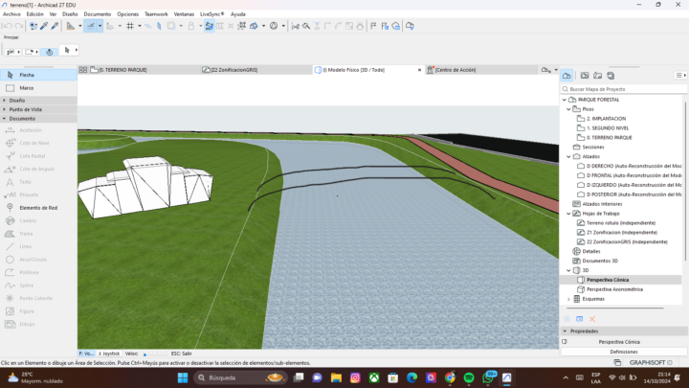
Task: Open the Project Map icon in navigator
Action: click(x=567, y=75)
